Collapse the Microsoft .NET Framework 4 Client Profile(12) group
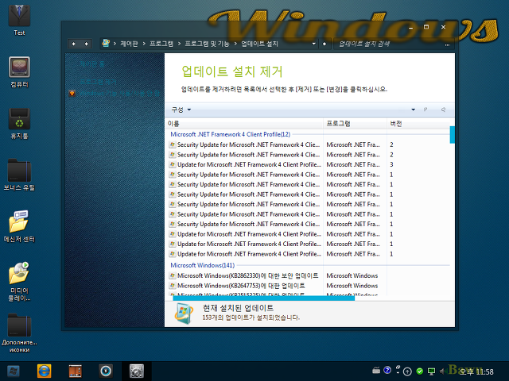 (230, 134)
